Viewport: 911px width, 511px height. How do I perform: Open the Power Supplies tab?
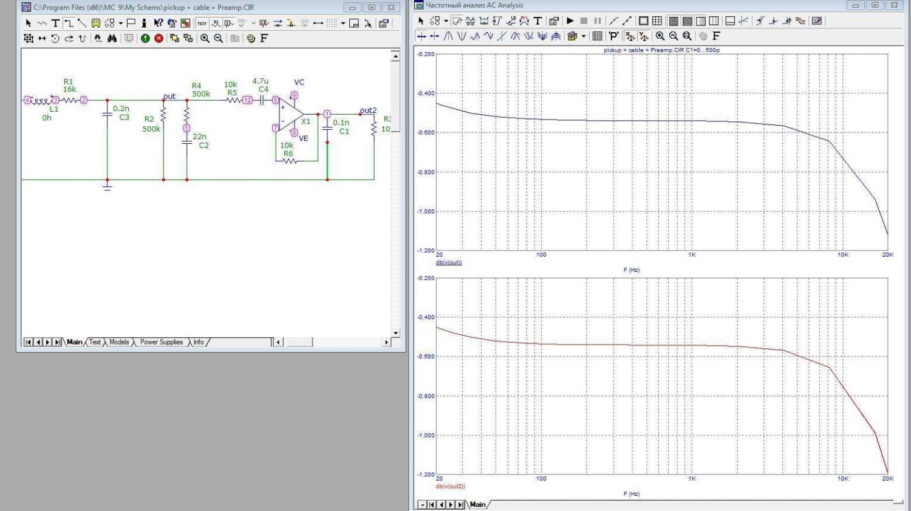pyautogui.click(x=161, y=342)
